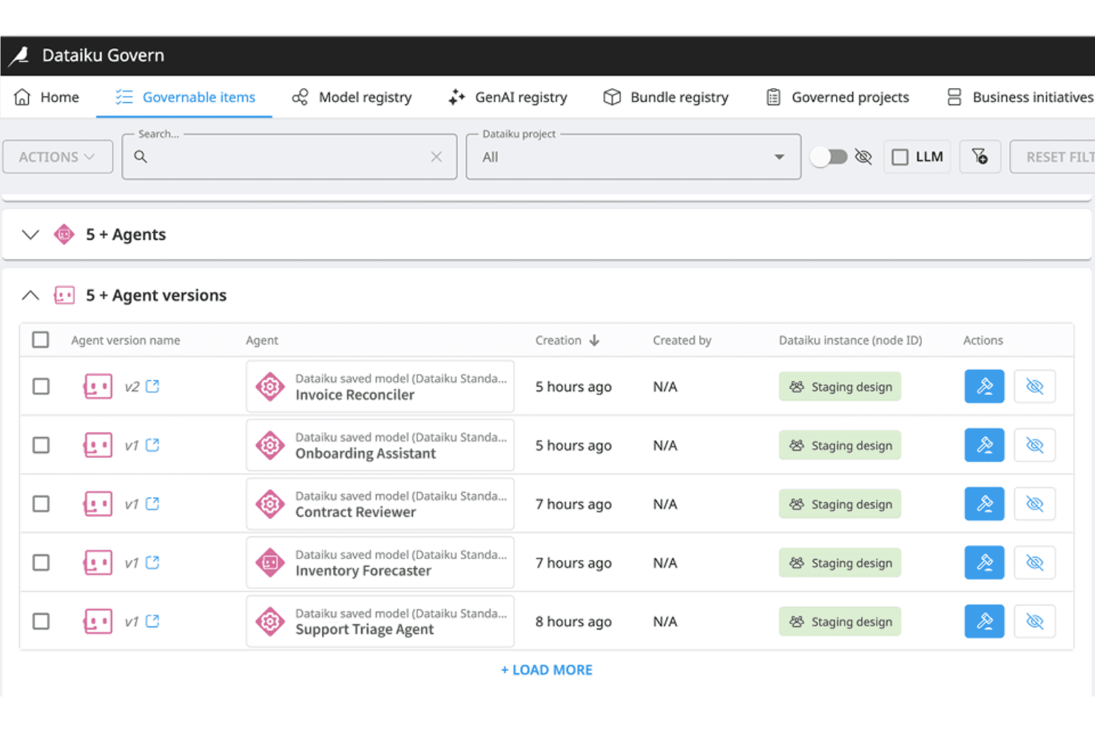Click govern gavel button for Invoice Reconciler
This screenshot has width=1095, height=730.
click(984, 386)
